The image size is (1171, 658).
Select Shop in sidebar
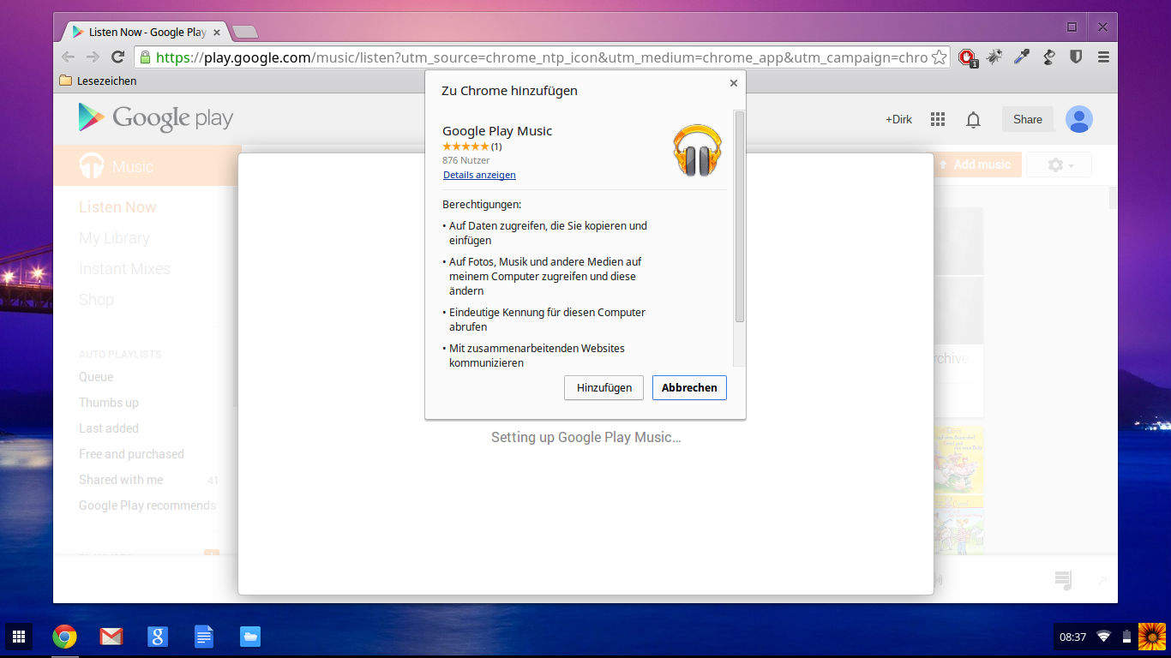point(96,300)
